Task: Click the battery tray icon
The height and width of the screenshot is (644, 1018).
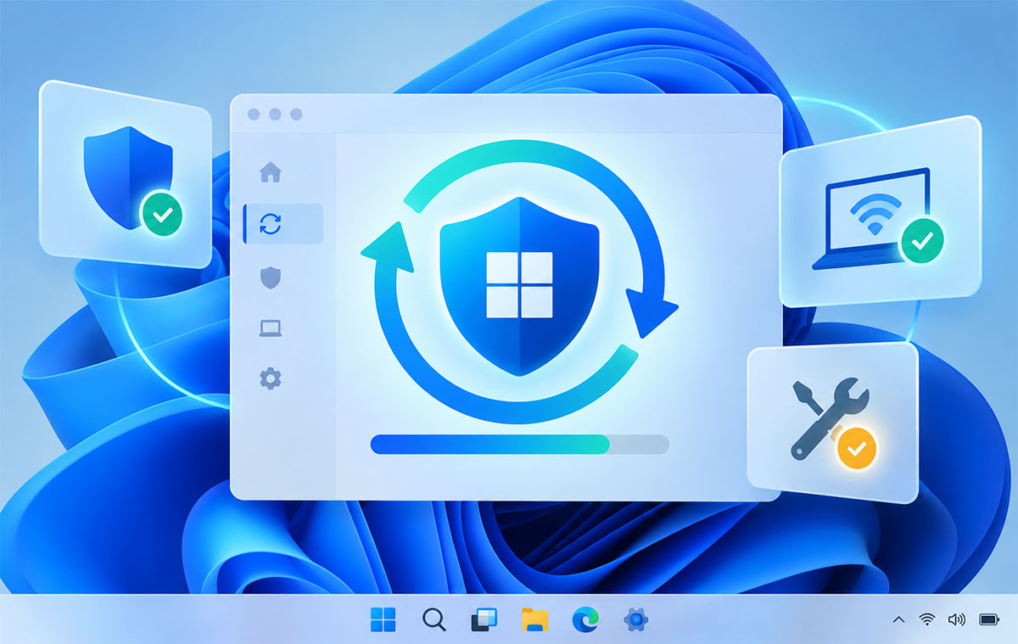Action: click(x=989, y=620)
